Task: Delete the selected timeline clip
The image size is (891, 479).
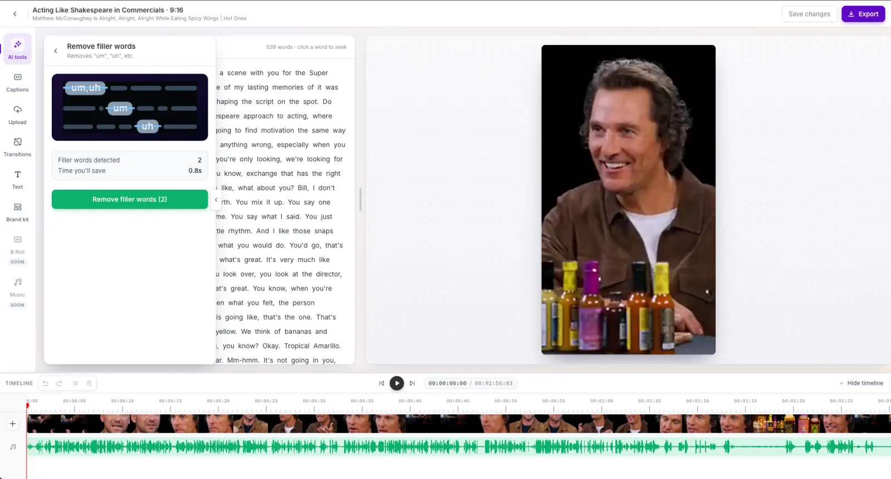Action: [89, 383]
